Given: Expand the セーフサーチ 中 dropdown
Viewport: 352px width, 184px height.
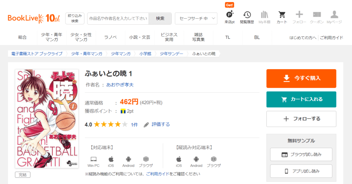Looking at the screenshot, I should (196, 18).
